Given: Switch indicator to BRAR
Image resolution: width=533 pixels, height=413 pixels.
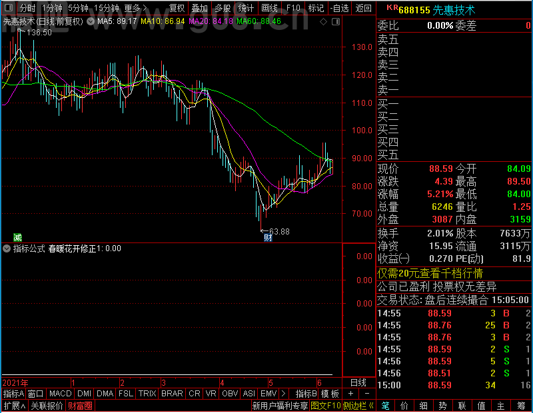Looking at the screenshot, I should tap(172, 394).
